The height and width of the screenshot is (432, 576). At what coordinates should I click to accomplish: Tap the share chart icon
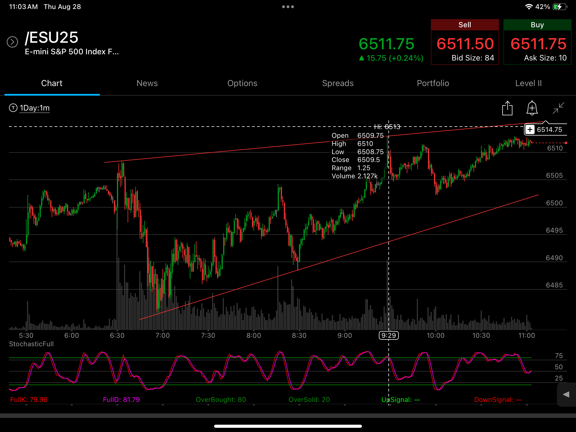pos(507,108)
